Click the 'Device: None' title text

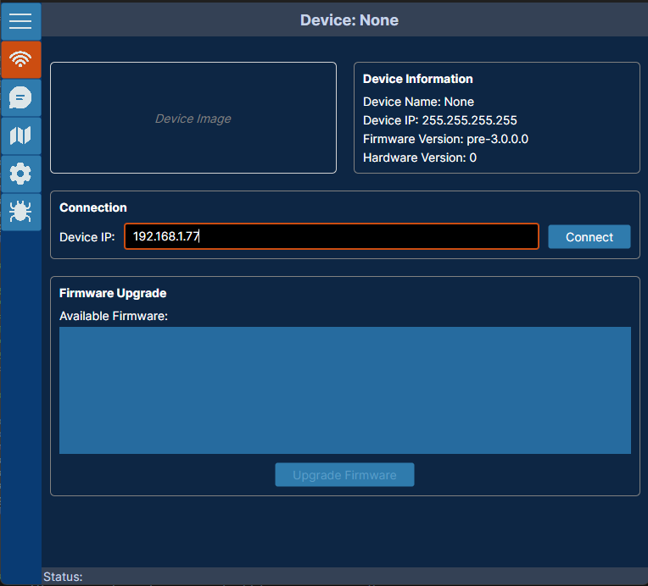[349, 20]
